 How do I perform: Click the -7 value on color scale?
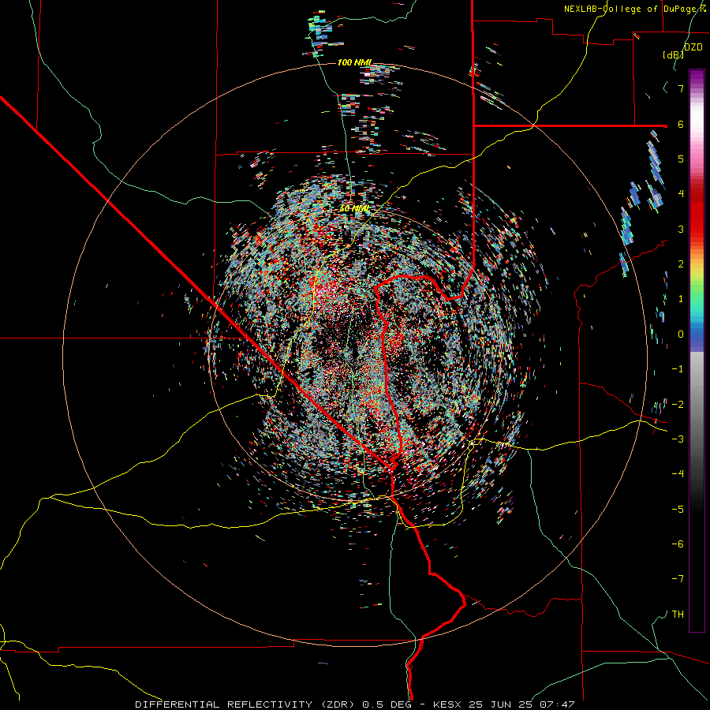pos(678,579)
